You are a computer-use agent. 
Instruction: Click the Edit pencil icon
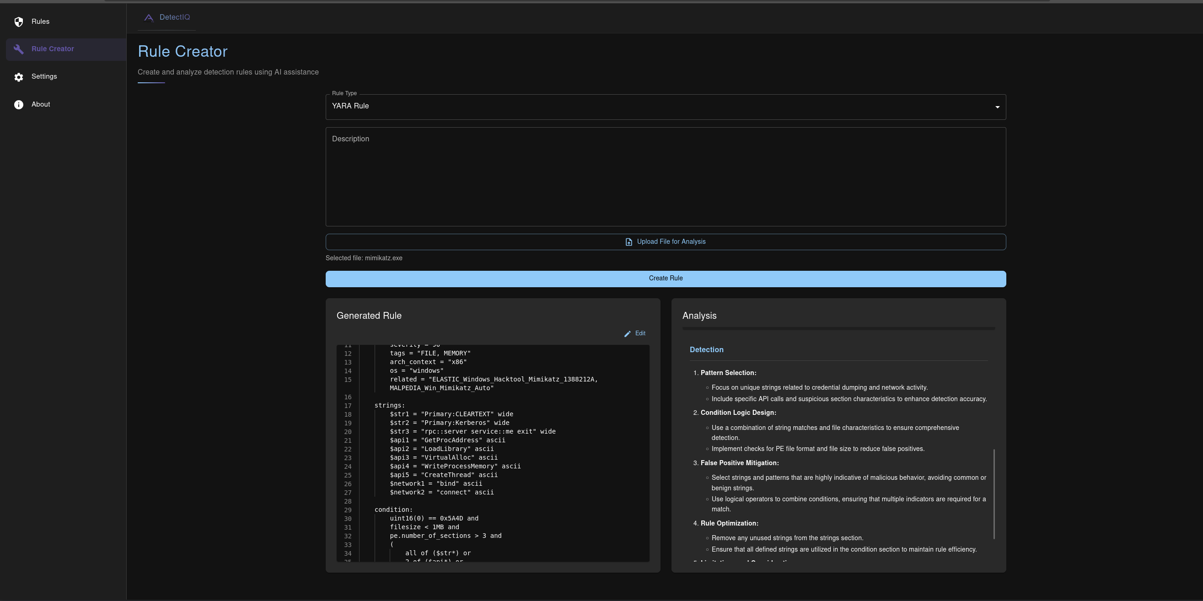[x=627, y=334]
